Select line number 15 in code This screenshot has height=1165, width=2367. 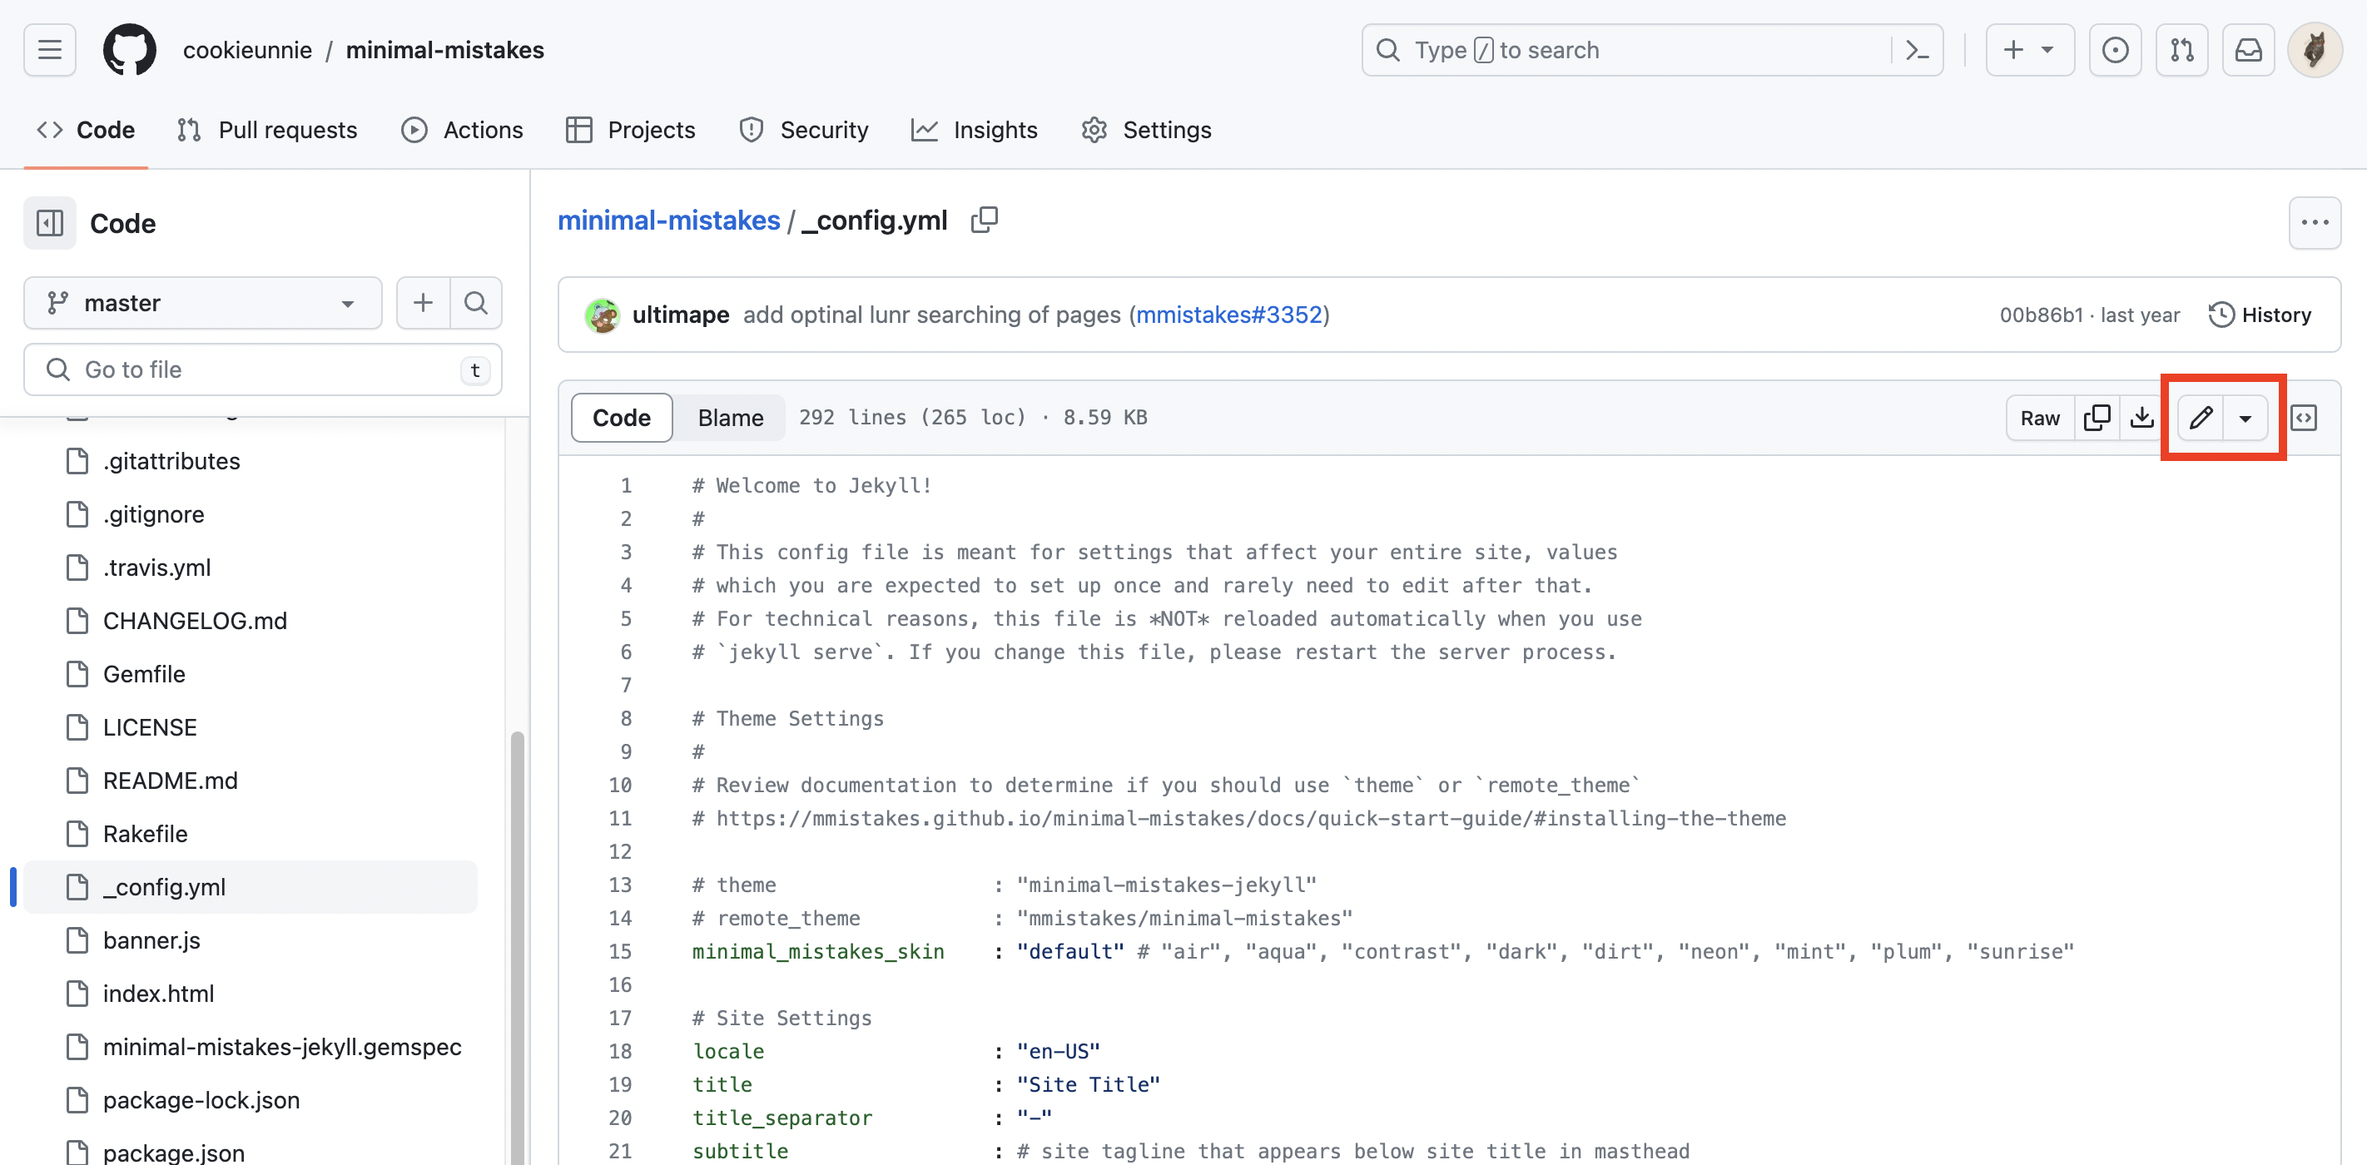(x=620, y=952)
